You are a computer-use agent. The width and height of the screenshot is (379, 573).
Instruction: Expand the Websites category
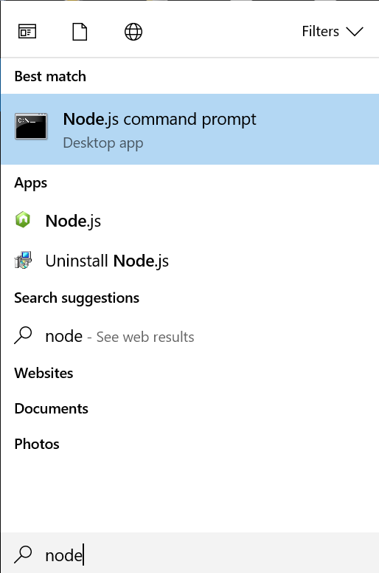(x=44, y=373)
